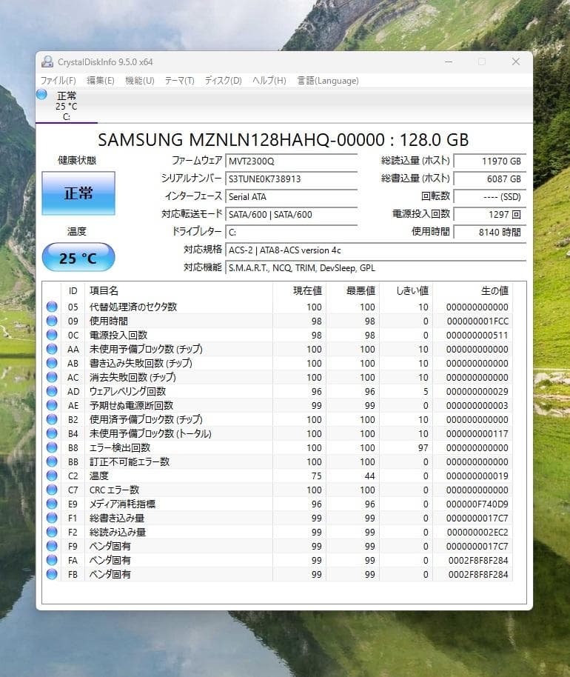Click the standard field ACS-2 | ATA8-ACS version 4c
Screen dimensions: 570x677
point(376,250)
